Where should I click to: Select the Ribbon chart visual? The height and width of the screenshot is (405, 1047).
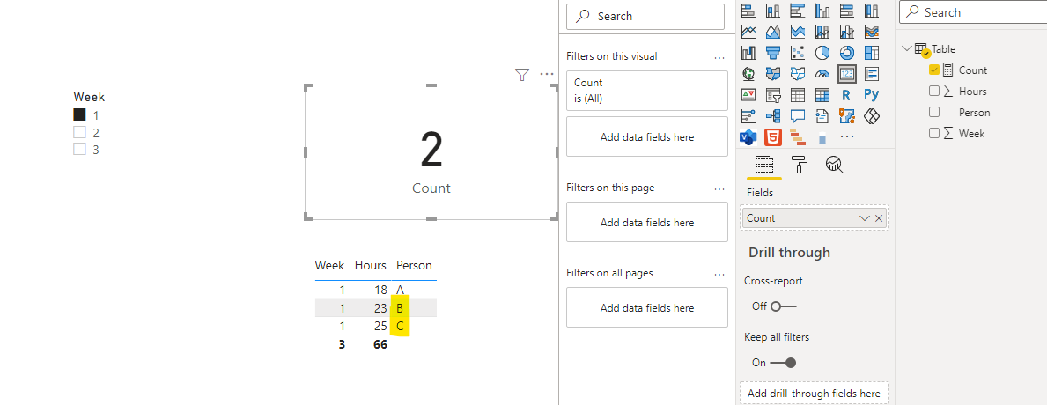(x=872, y=32)
